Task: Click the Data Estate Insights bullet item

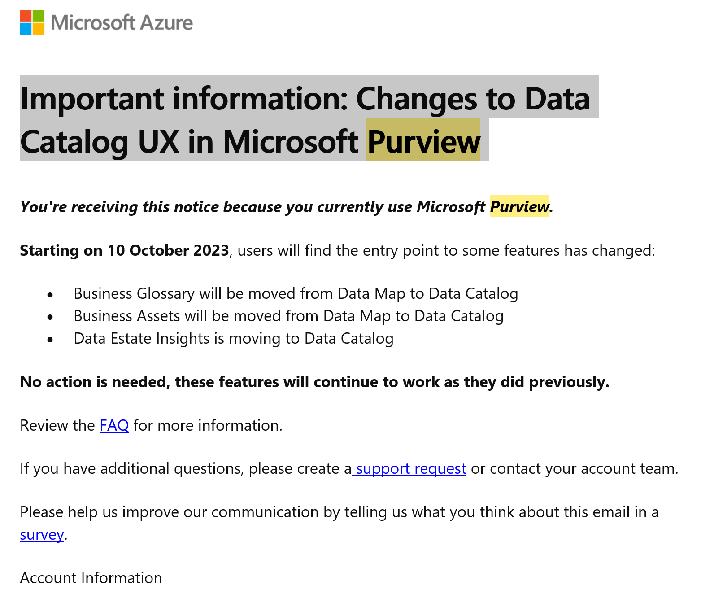Action: [233, 338]
